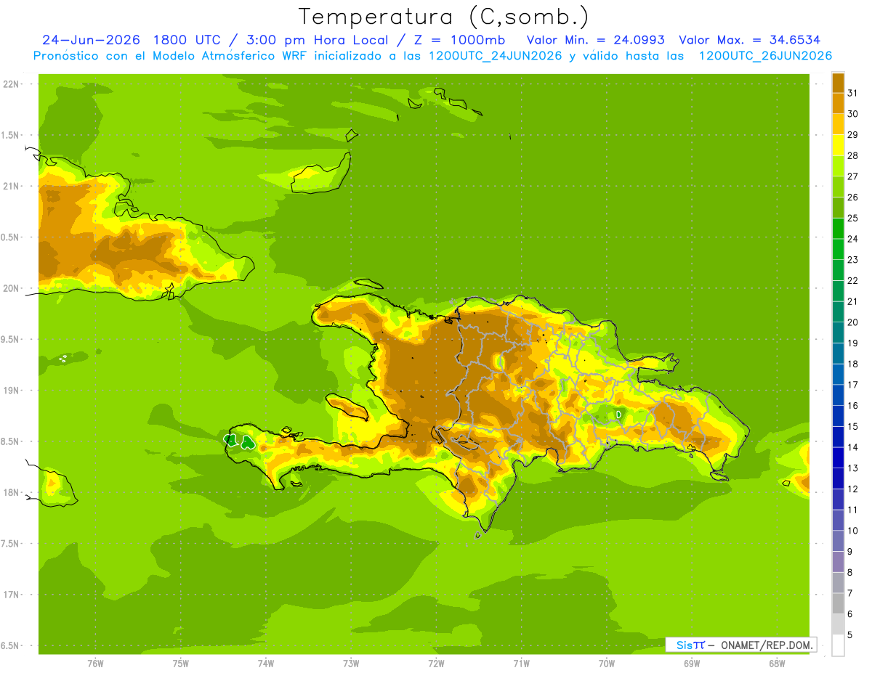Click the "1.5N" latitude axis label
The height and width of the screenshot is (673, 872).
point(11,135)
